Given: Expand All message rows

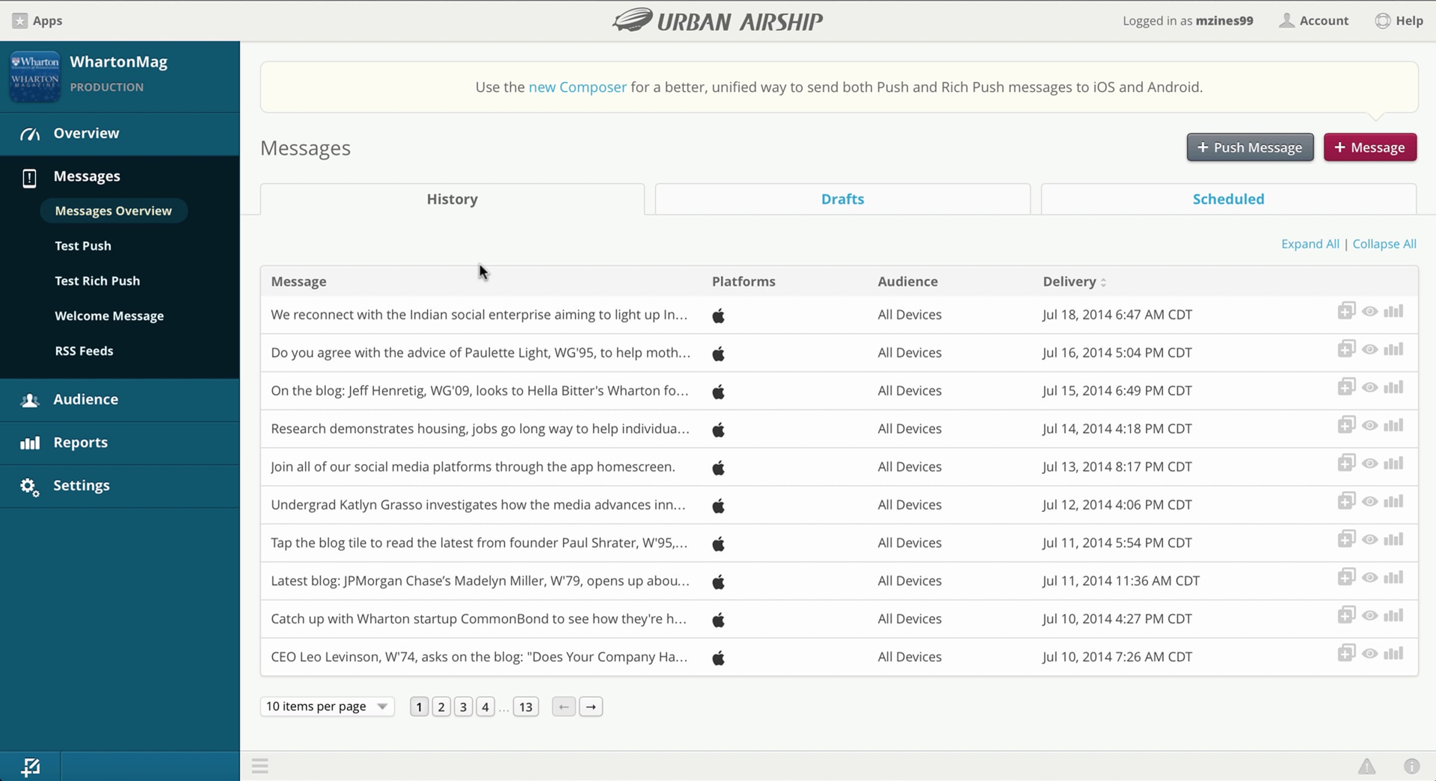Looking at the screenshot, I should (x=1310, y=244).
